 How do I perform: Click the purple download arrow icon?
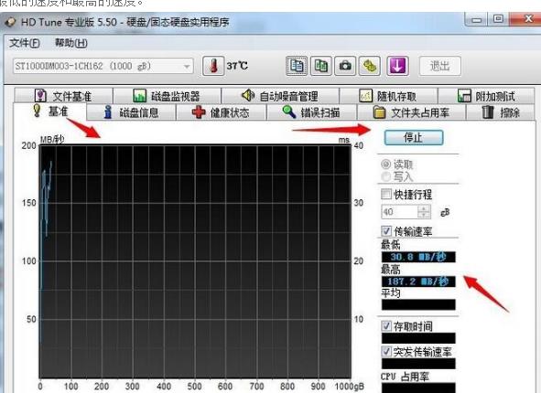(x=397, y=66)
